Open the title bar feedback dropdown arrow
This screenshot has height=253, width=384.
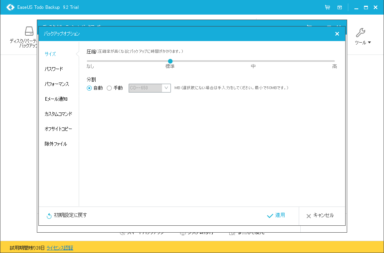pos(339,7)
